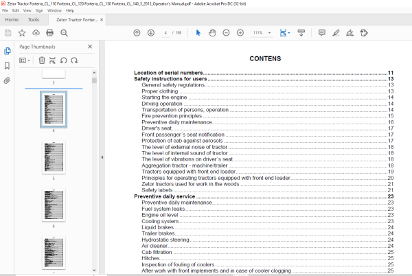The image size is (412, 276).
Task: Zoom in with plus icon
Action: click(x=240, y=33)
